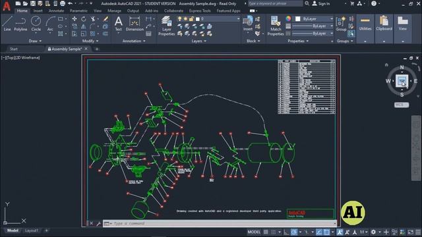The height and width of the screenshot is (237, 422).
Task: Toggle group selection on/off in Groups panel
Action: coord(351,34)
